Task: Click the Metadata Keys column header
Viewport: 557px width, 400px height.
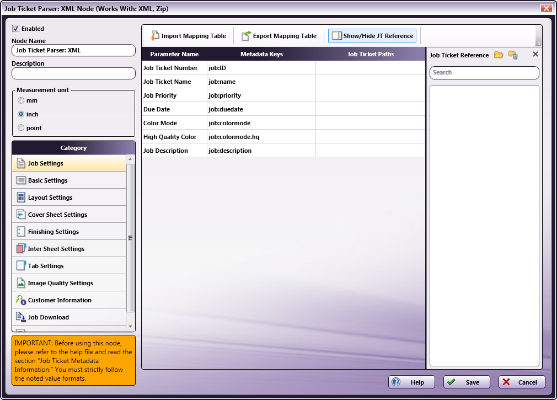Action: 261,54
